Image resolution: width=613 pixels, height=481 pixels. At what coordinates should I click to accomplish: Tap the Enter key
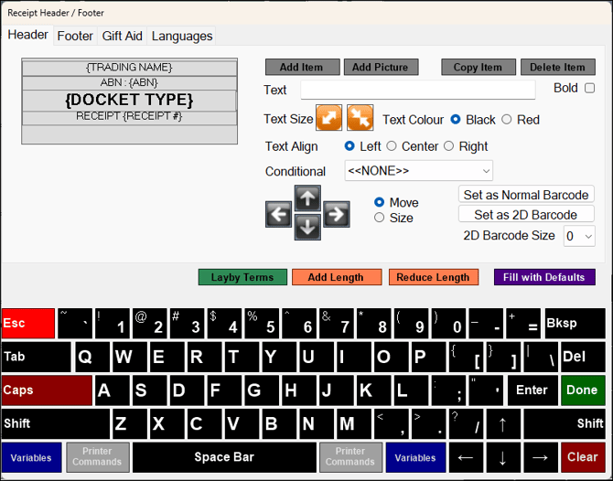532,390
